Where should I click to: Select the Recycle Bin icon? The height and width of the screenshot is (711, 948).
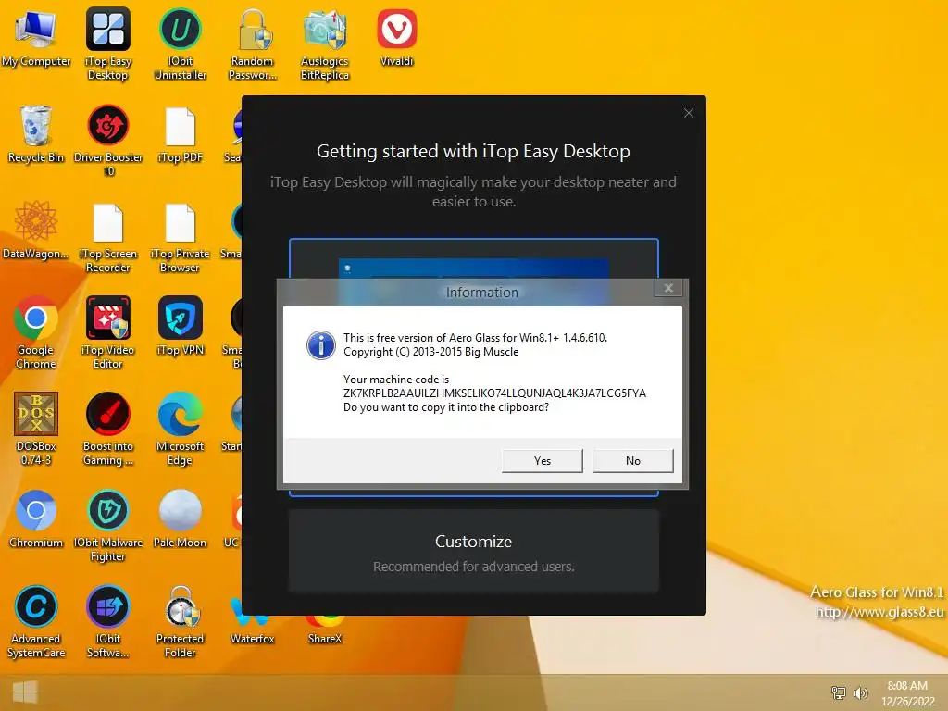tap(36, 134)
